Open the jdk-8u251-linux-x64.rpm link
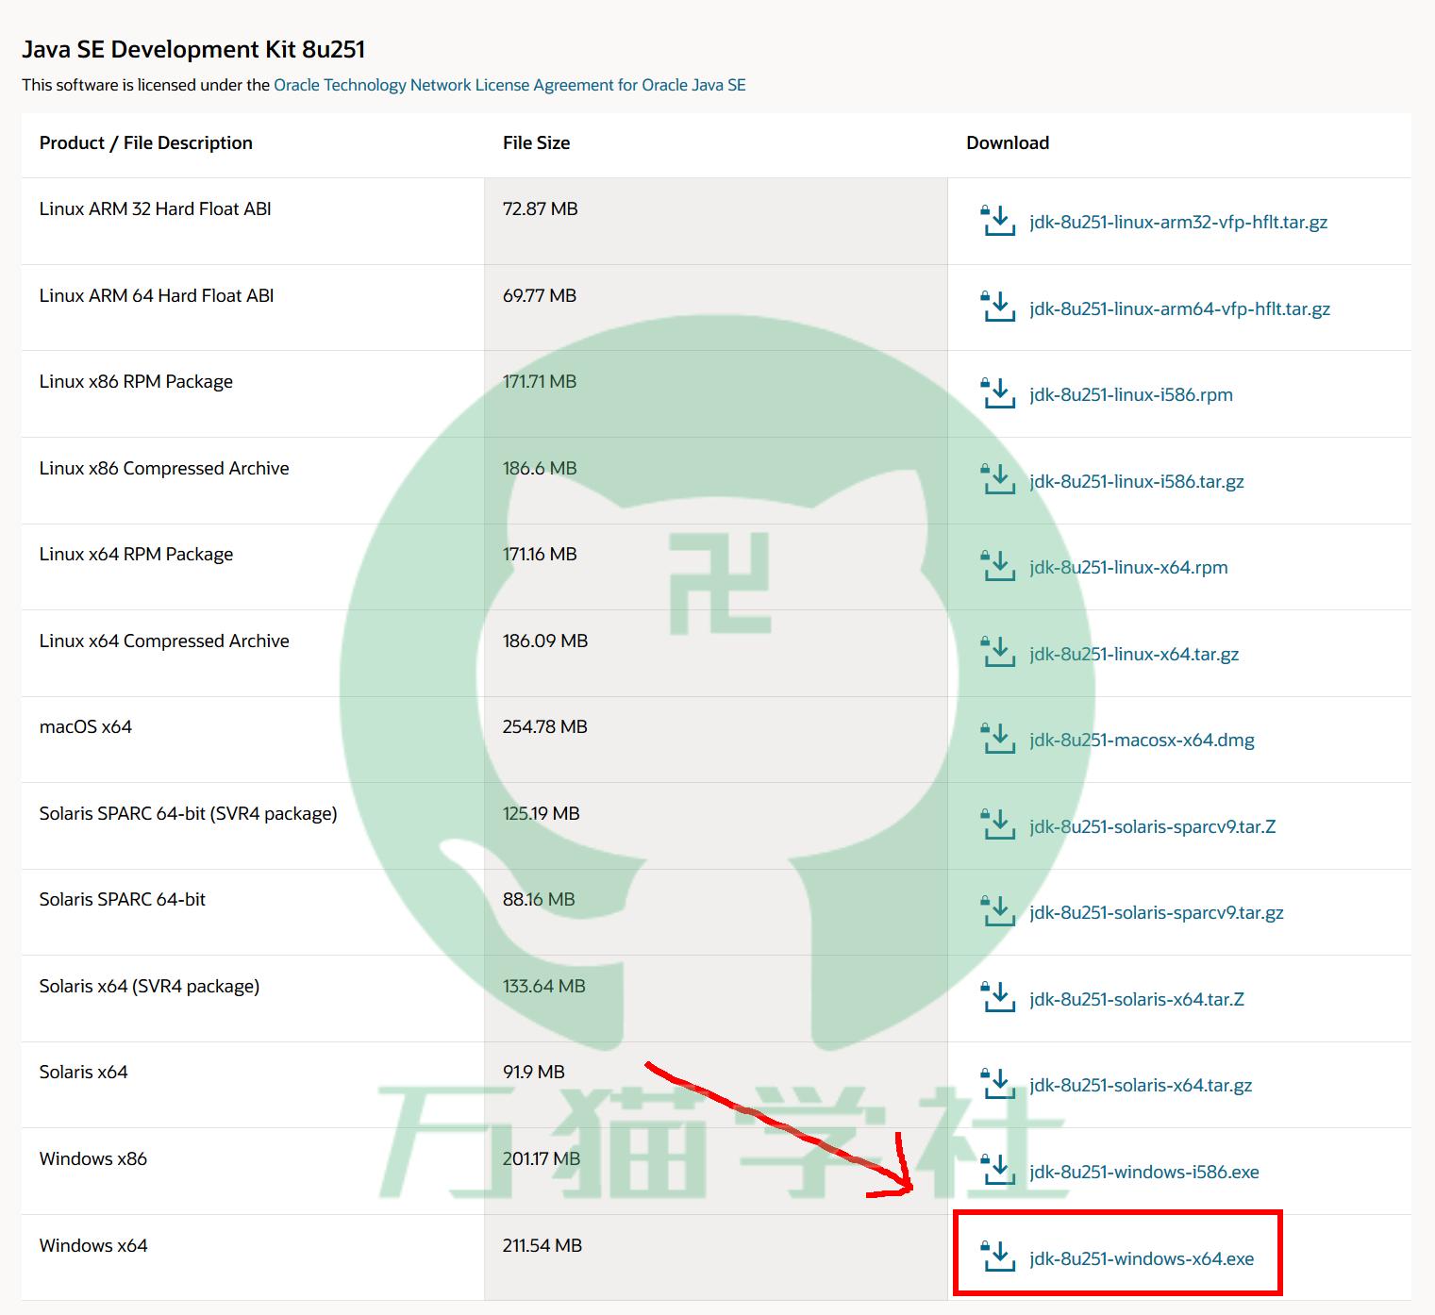Viewport: 1435px width, 1315px height. (1128, 567)
